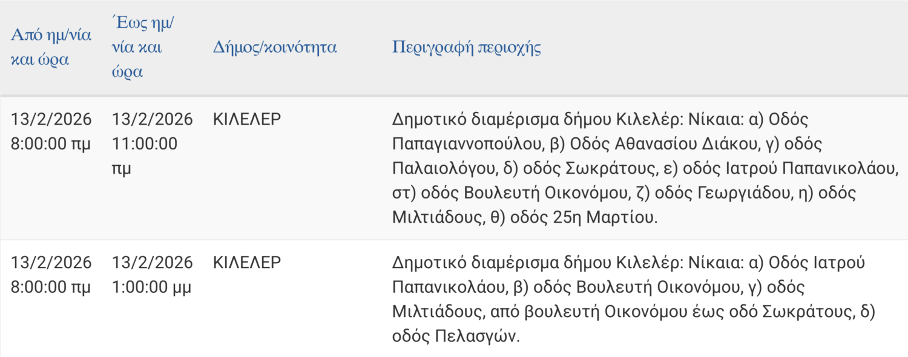This screenshot has width=908, height=357.
Task: Click ΚΙΛΕΛΕΡ in the second table row
Action: click(x=247, y=263)
